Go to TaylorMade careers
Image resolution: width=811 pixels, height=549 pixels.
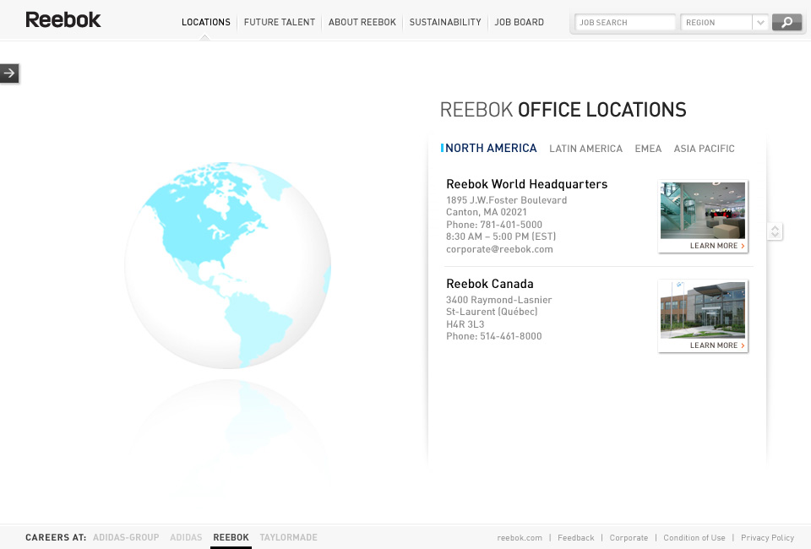pos(289,538)
